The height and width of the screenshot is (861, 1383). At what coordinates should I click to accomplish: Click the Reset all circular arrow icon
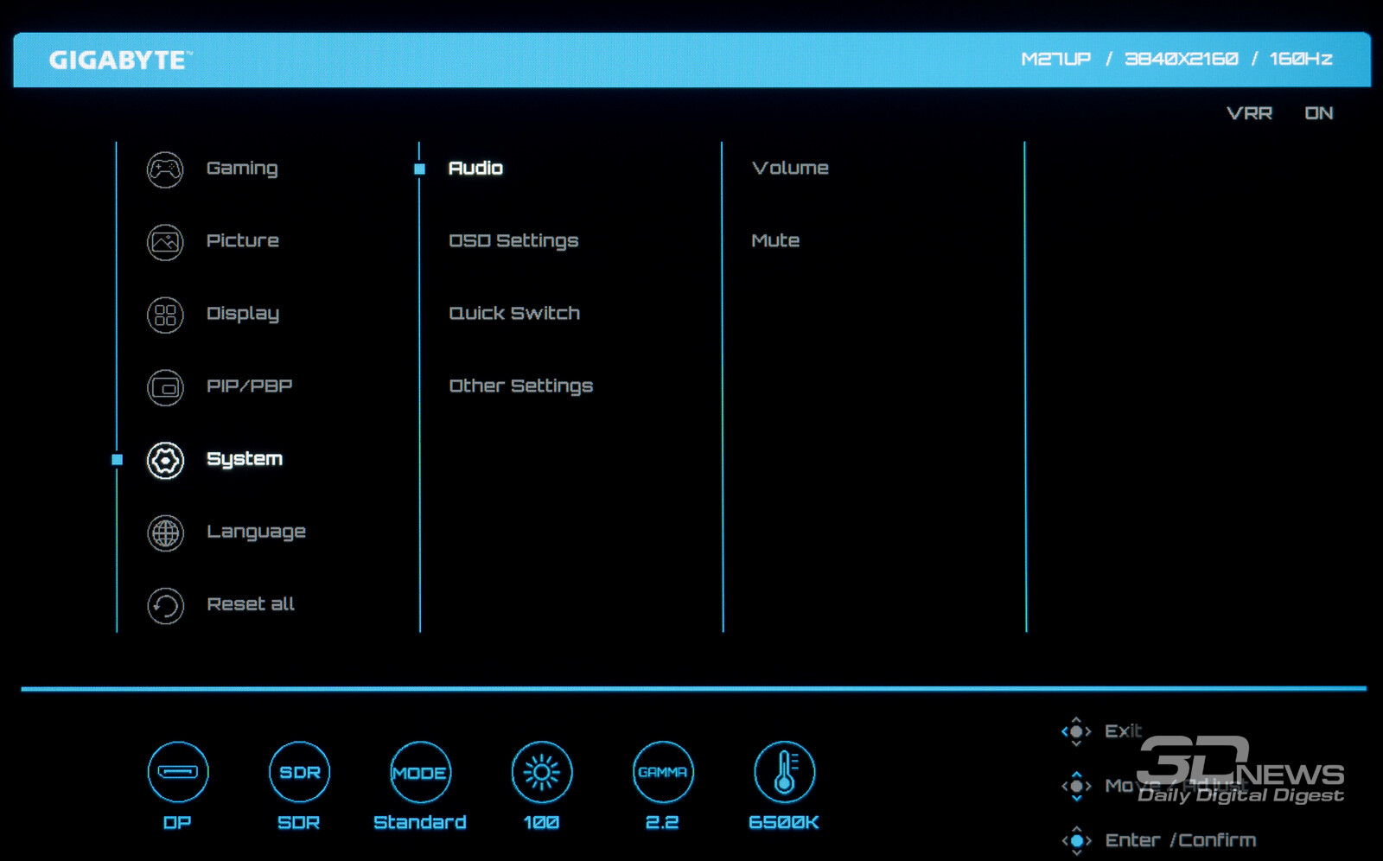[165, 605]
